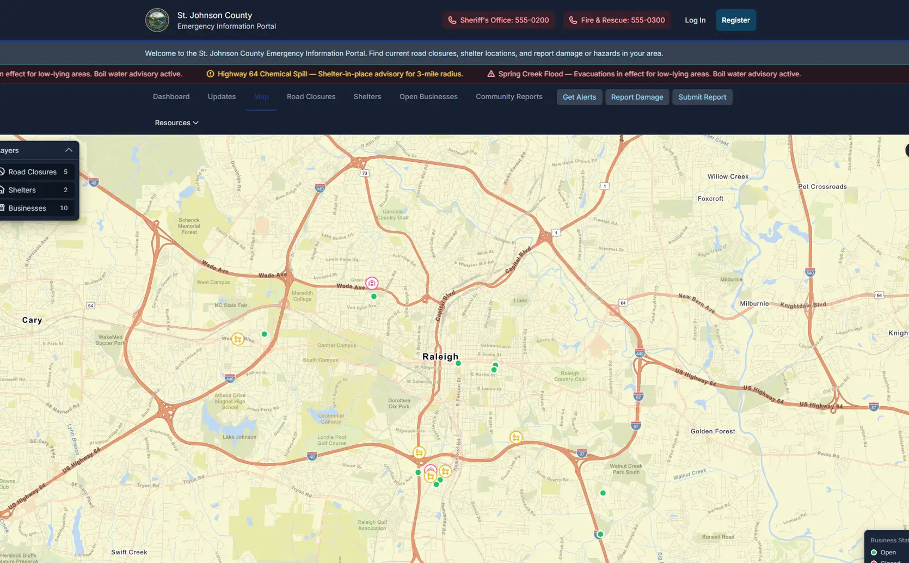This screenshot has width=909, height=563.
Task: Click the Report Damage button
Action: (637, 97)
